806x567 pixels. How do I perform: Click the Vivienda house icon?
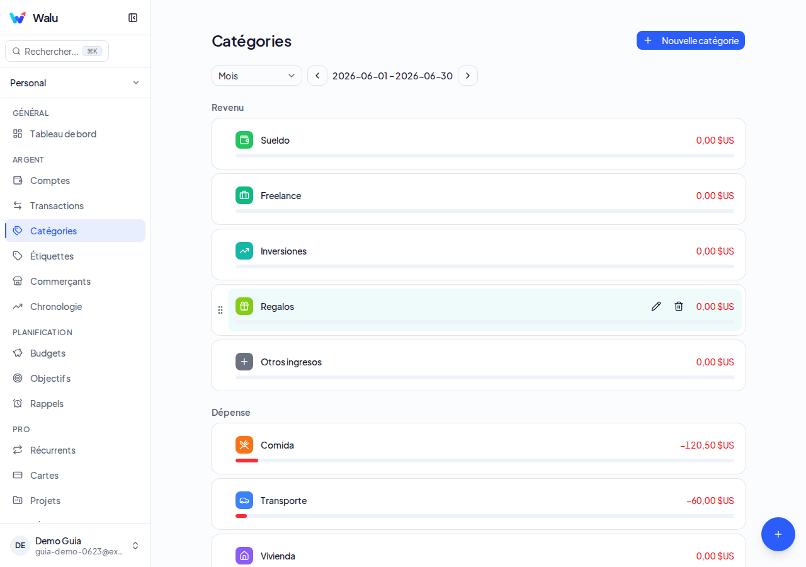[244, 556]
